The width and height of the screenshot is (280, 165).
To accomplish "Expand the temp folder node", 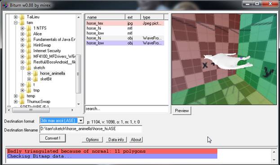I will click(x=16, y=96).
